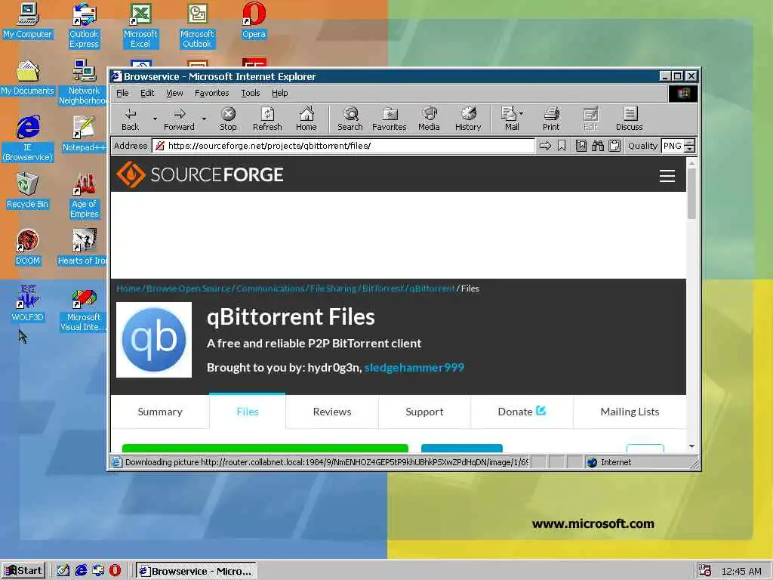Click the vertical scrollbar thumb
Screen dimensions: 773x580
coord(691,194)
